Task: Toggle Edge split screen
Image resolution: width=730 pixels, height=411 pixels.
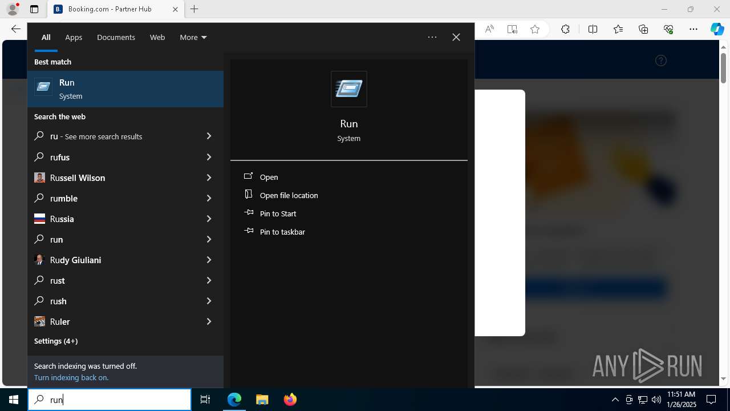Action: pyautogui.click(x=593, y=29)
